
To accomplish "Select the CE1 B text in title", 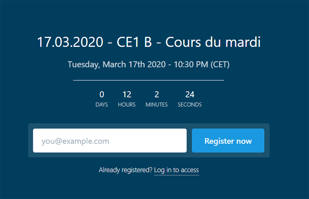I will pos(134,42).
